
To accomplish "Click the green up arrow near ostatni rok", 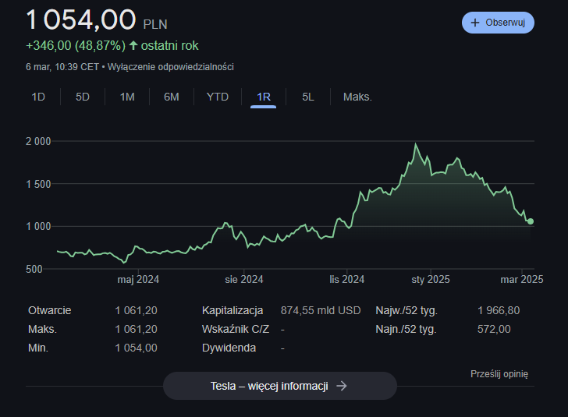I will click(x=133, y=45).
